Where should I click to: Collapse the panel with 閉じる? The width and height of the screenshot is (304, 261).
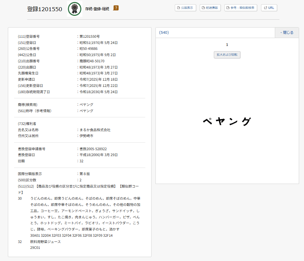pyautogui.click(x=287, y=32)
